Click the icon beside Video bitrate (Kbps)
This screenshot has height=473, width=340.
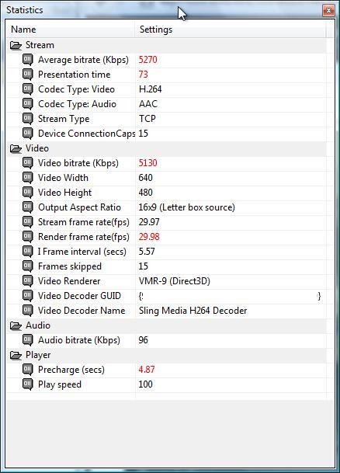pyautogui.click(x=28, y=163)
